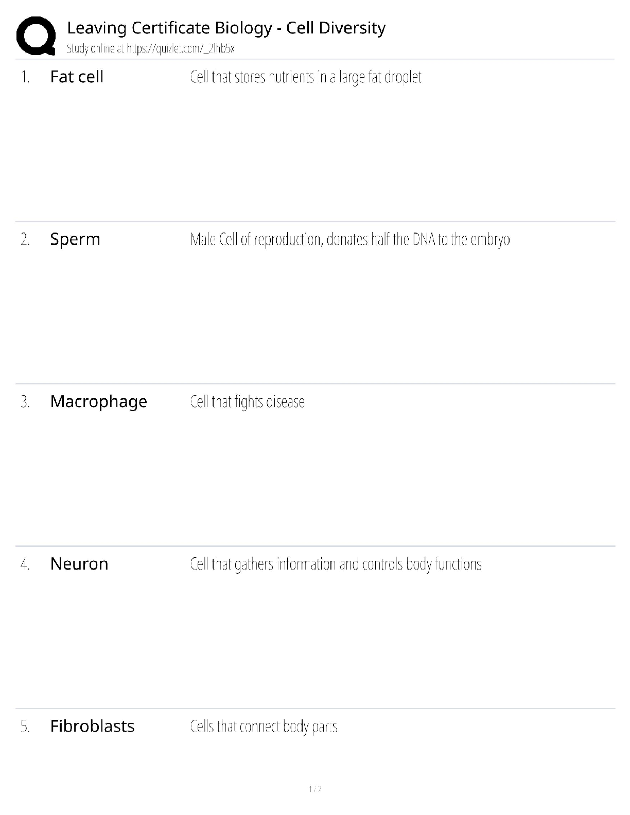Screen dimensions: 630x815
Task: Select the term Sperm
Action: point(75,239)
